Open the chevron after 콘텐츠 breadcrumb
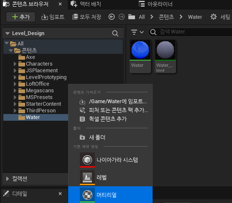 tap(181, 17)
